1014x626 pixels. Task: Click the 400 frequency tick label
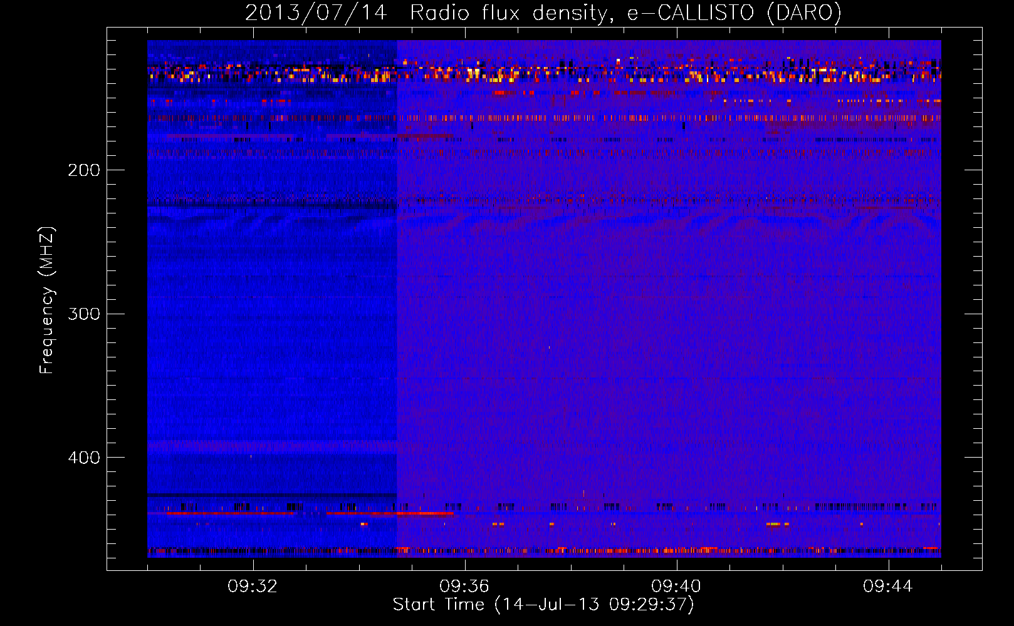click(x=84, y=458)
